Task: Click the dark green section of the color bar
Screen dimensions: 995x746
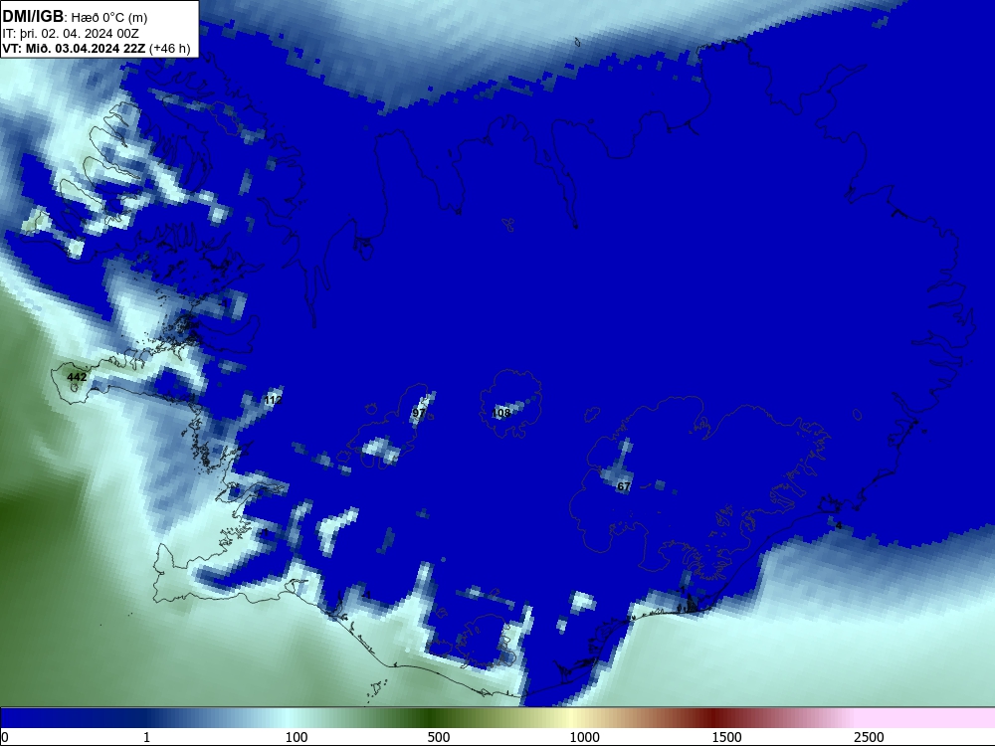Action: 432,718
